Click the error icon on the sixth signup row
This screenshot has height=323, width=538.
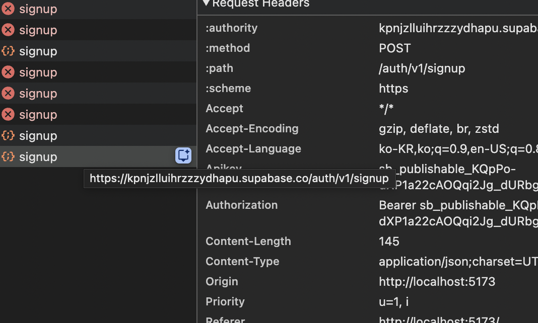point(8,115)
